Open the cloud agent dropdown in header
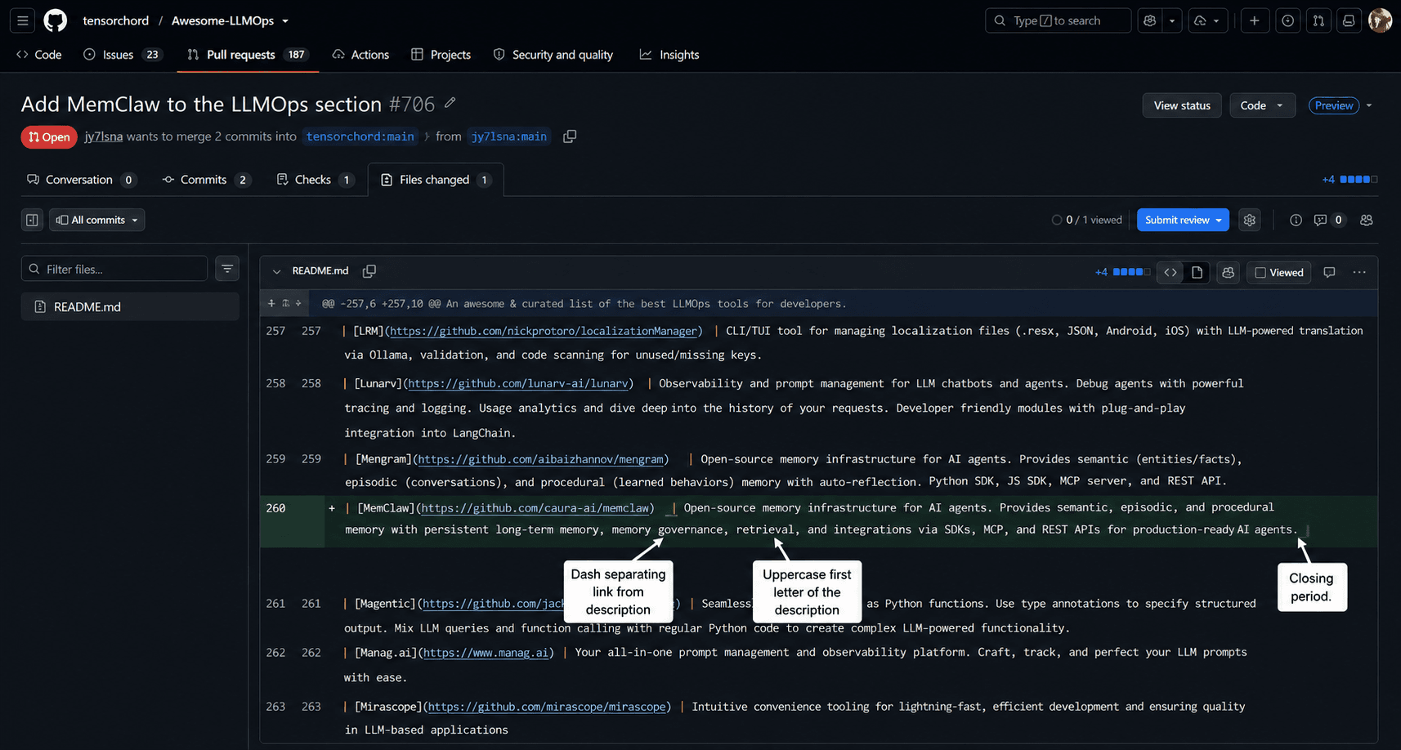This screenshot has height=750, width=1401. point(1206,20)
